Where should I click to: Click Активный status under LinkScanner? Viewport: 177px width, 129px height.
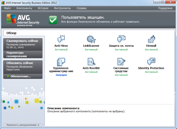pyautogui.click(x=91, y=49)
